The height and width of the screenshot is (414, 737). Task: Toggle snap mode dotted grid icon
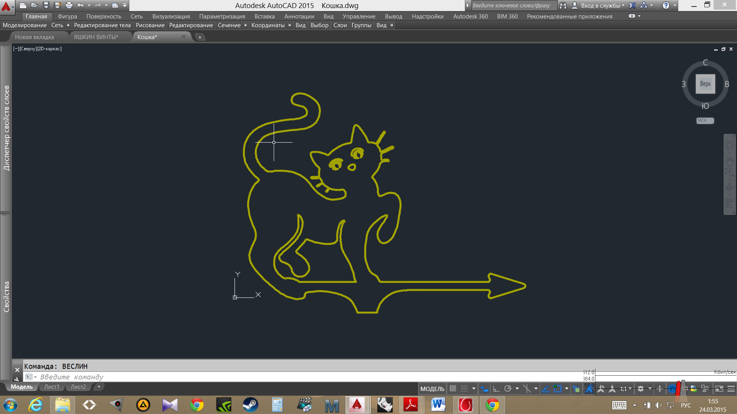[464, 389]
